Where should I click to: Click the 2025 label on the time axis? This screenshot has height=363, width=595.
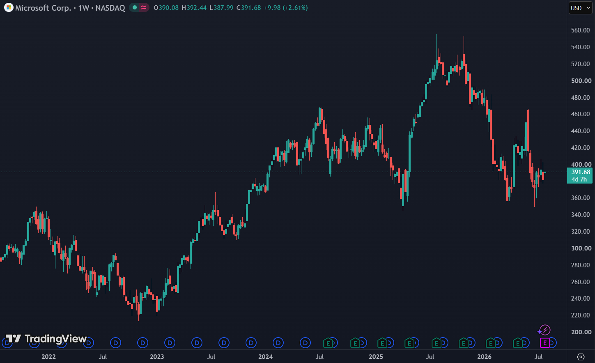[376, 357]
